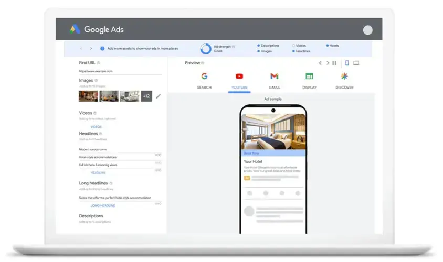The image size is (443, 262).
Task: Toggle the Videos asset indicator
Action: click(293, 46)
